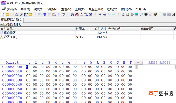The width and height of the screenshot is (176, 103).
Task: Open the 工具(T) menu
Action: pos(80,9)
